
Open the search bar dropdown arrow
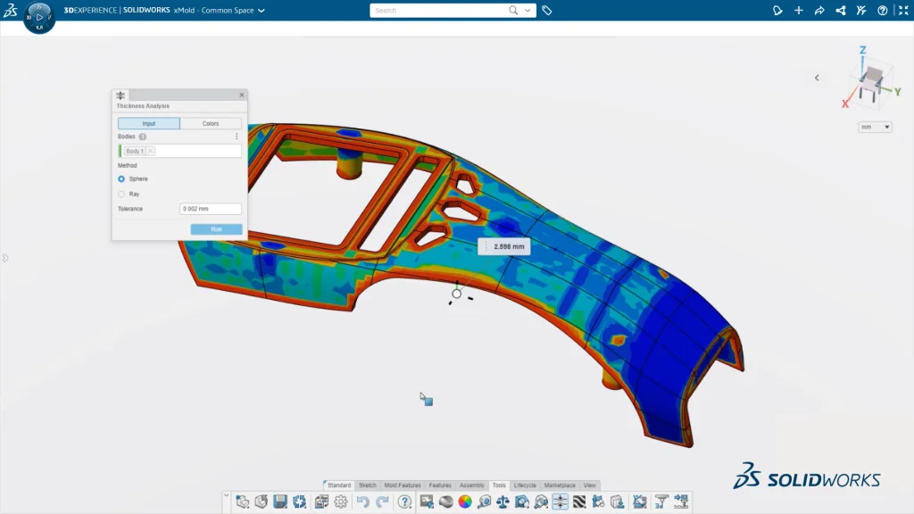(x=527, y=10)
